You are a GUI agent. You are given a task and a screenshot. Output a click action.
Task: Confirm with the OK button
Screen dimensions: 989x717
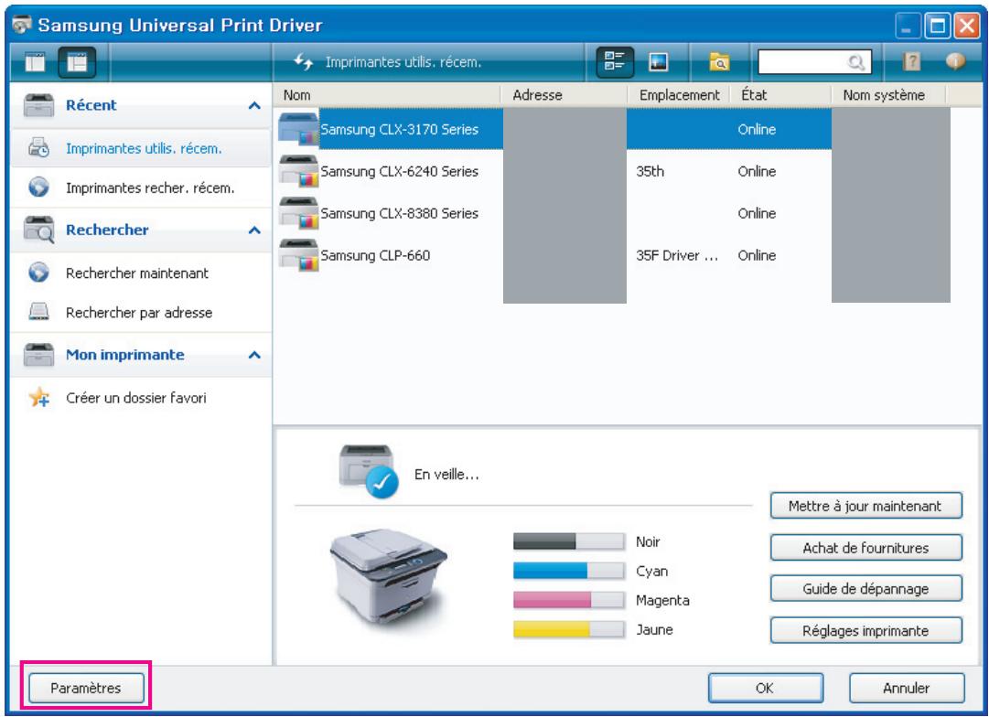(x=765, y=688)
